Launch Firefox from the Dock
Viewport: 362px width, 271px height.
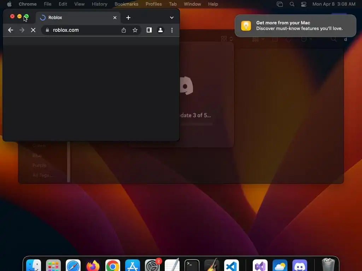pos(93,265)
